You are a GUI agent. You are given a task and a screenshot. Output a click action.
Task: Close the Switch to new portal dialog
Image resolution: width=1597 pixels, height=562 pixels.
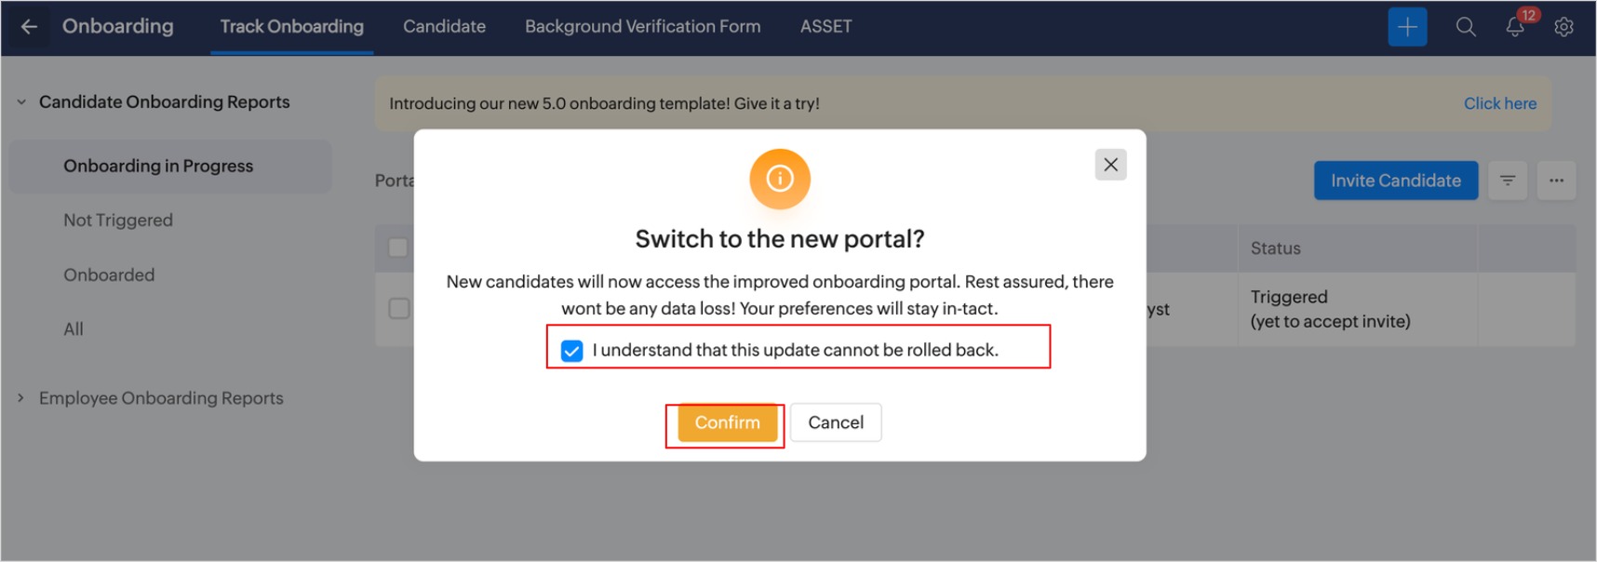pyautogui.click(x=1110, y=165)
